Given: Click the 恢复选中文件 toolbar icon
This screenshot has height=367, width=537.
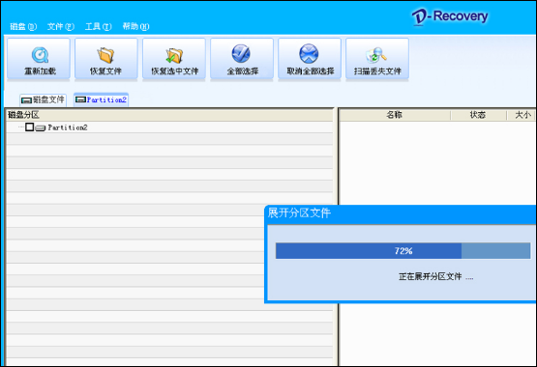Looking at the screenshot, I should [174, 55].
